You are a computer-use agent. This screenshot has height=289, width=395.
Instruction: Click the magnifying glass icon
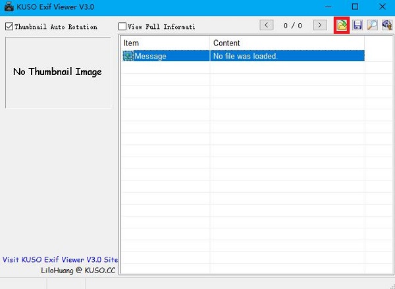click(x=372, y=25)
